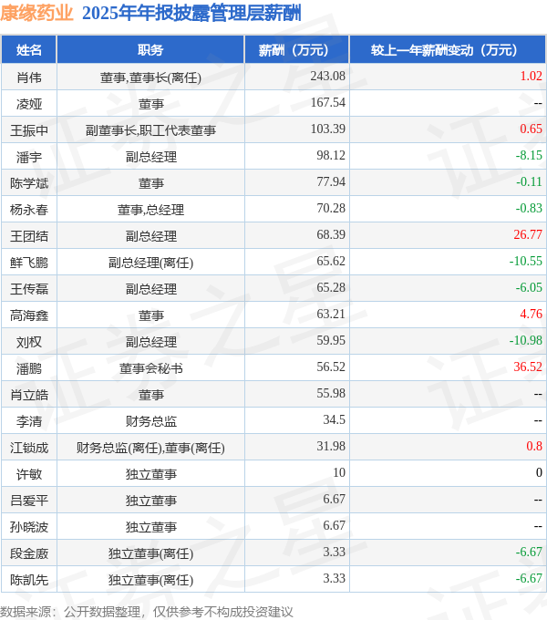Click the salary value 31.98
The width and height of the screenshot is (547, 620).
click(x=331, y=447)
